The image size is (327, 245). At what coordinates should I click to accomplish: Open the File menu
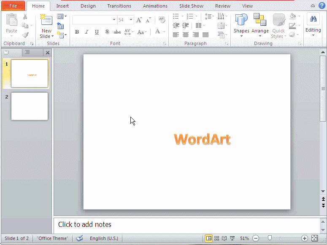tap(13, 6)
